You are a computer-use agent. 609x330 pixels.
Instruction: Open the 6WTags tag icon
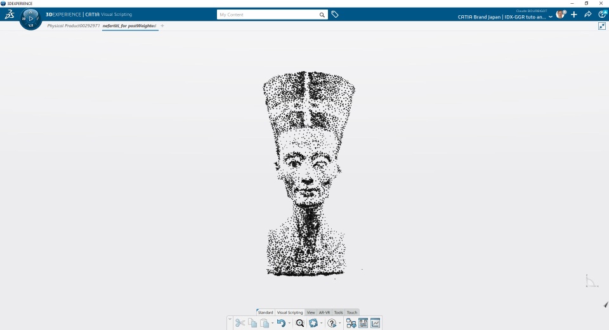(335, 15)
